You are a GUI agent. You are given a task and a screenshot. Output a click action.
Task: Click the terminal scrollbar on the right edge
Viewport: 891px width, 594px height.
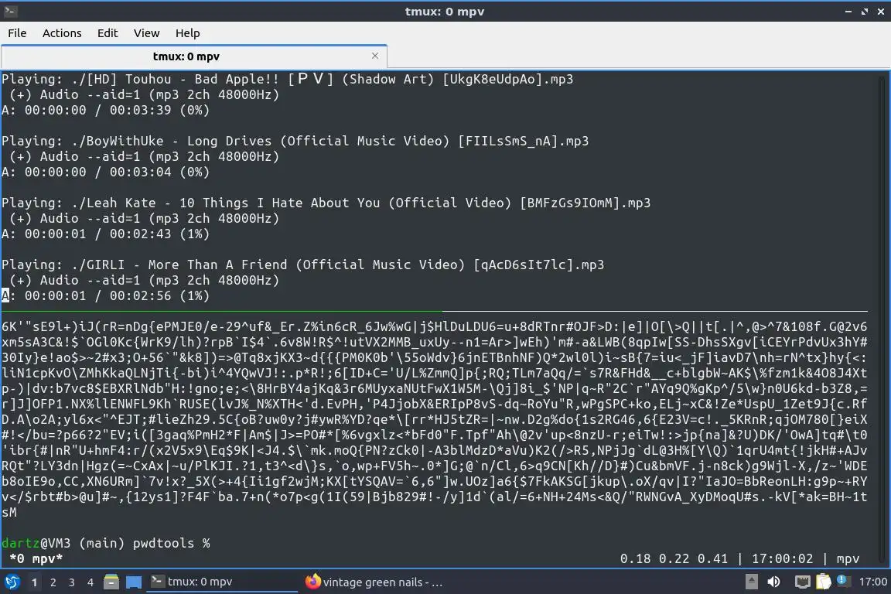[882, 319]
